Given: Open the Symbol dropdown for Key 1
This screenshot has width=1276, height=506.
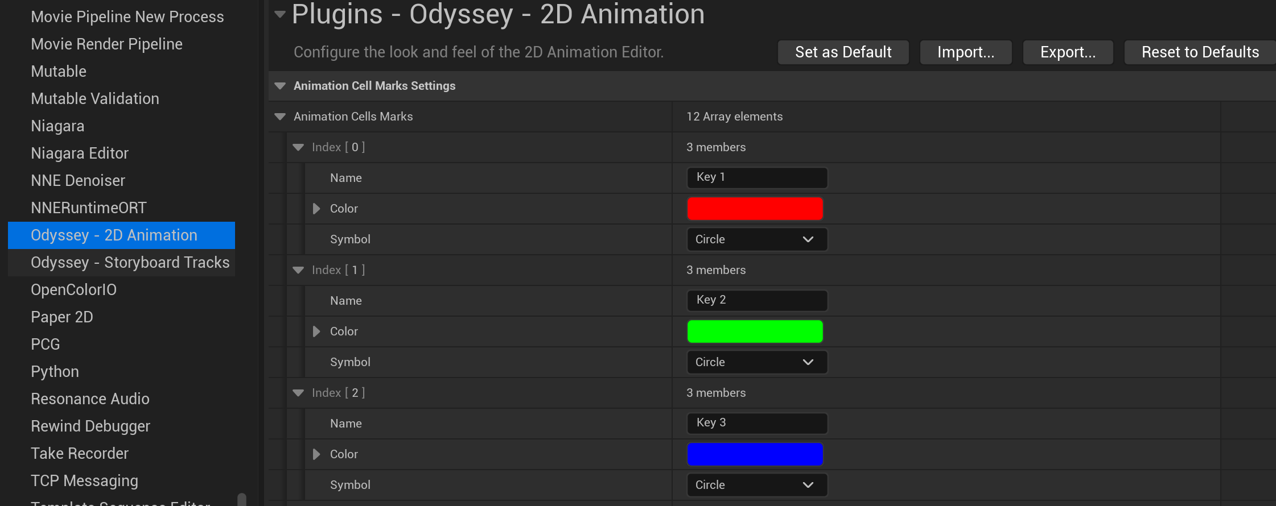Looking at the screenshot, I should 757,239.
